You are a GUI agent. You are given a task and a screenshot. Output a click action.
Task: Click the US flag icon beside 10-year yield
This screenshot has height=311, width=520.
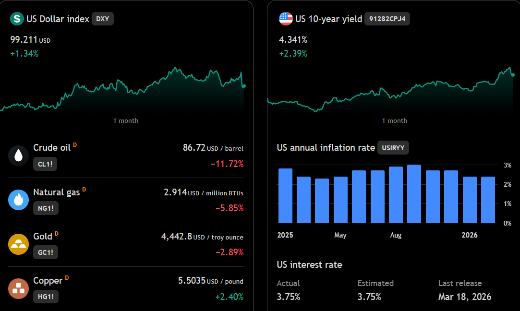pos(286,19)
